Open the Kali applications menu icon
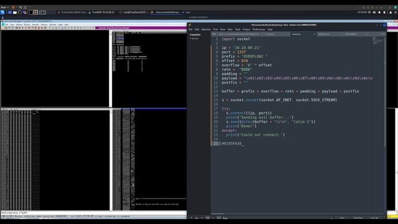This screenshot has width=398, height=224. (2, 12)
